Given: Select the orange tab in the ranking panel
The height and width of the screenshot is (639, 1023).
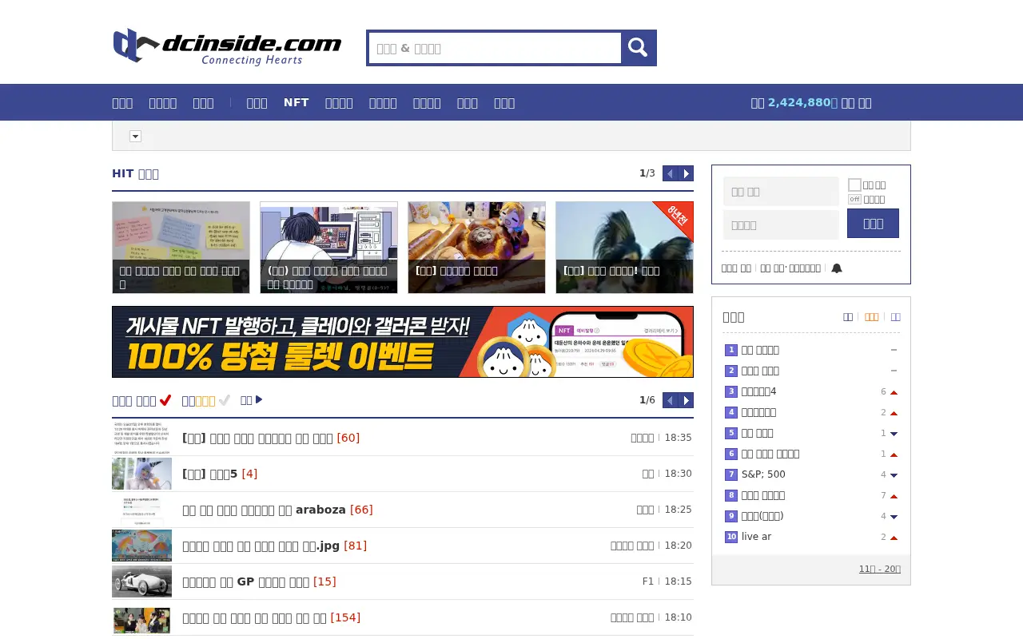Looking at the screenshot, I should pos(871,317).
